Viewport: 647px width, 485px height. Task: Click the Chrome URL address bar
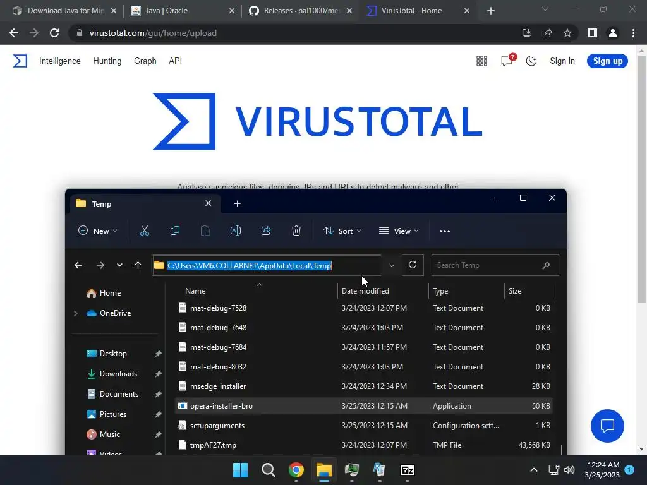(293, 33)
